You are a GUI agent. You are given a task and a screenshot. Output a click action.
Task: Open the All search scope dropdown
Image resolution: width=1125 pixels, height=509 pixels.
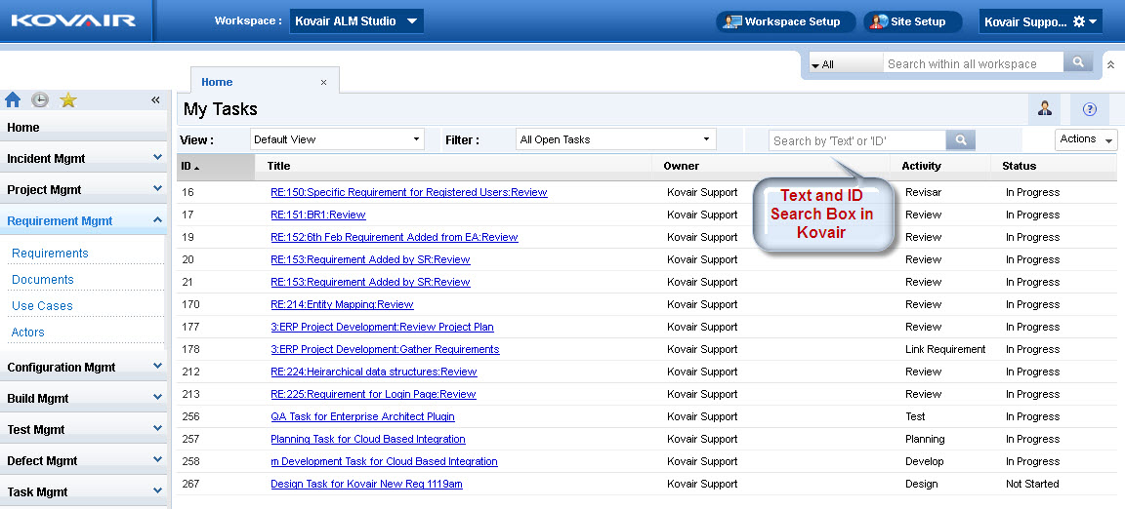point(845,63)
